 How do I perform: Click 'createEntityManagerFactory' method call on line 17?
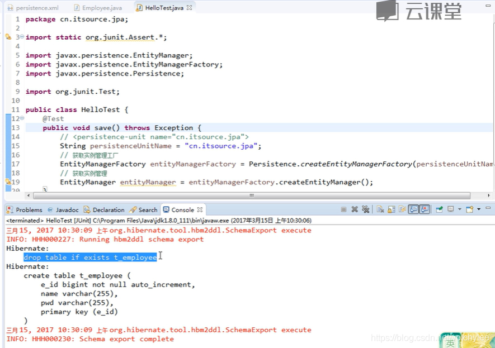click(x=356, y=164)
